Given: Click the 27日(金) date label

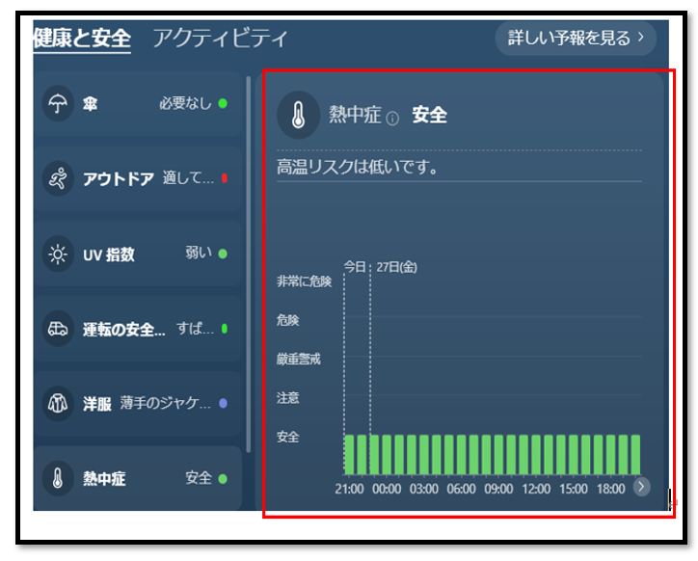Looking at the screenshot, I should coord(396,267).
